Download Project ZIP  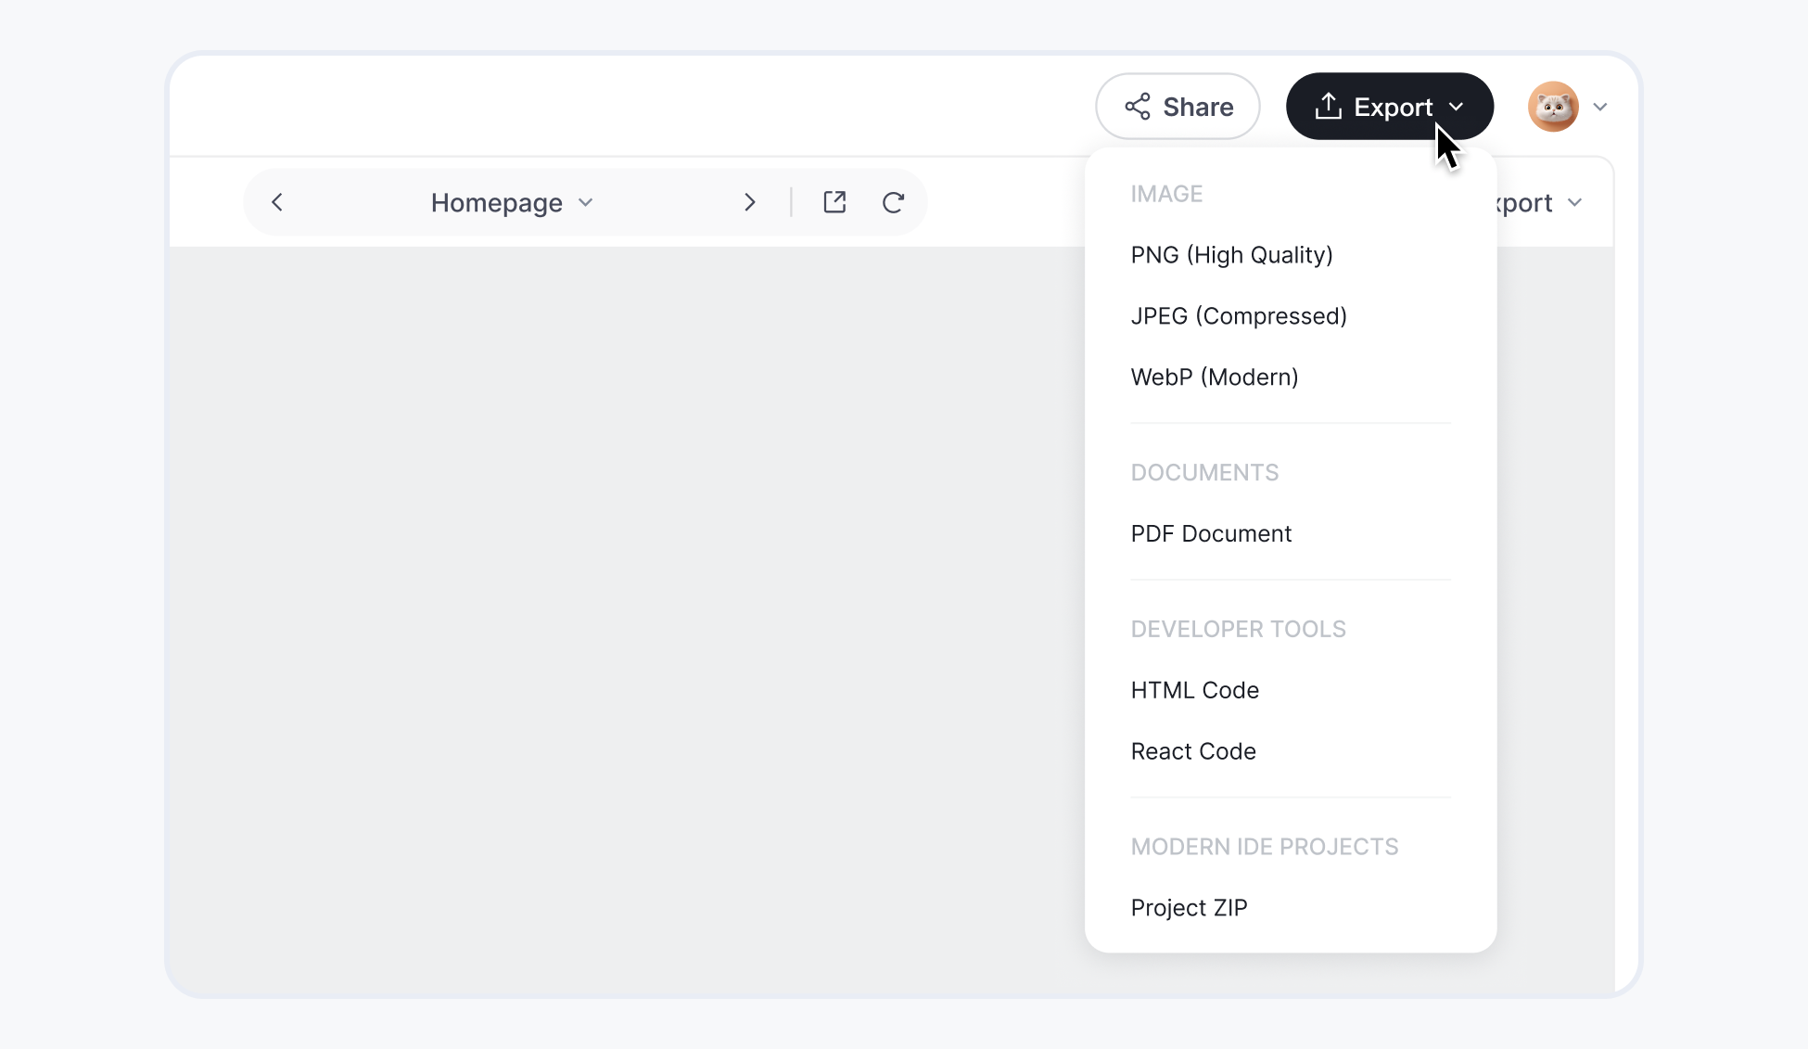click(x=1189, y=907)
